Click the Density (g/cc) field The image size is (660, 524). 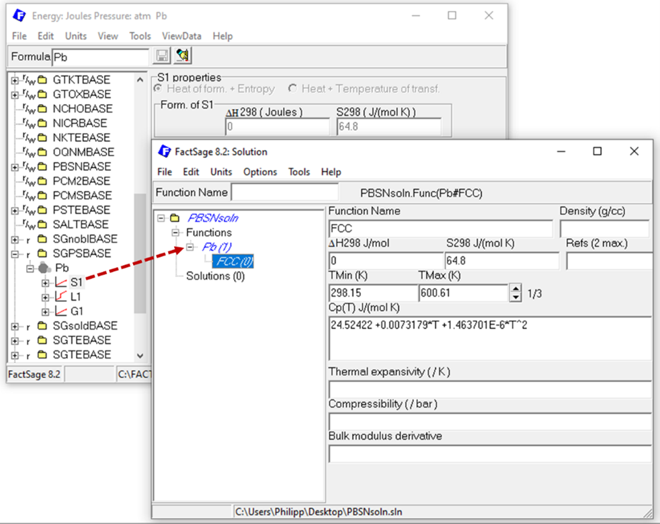(x=604, y=229)
